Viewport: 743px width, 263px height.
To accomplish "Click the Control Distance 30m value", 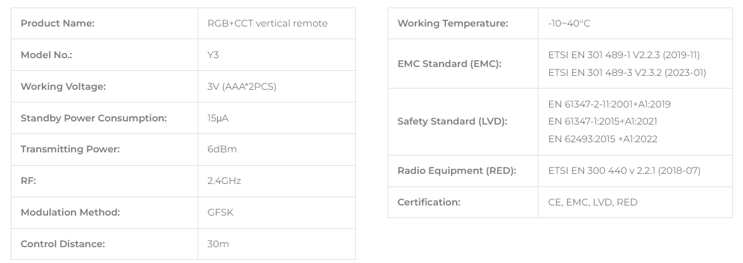I will (218, 244).
